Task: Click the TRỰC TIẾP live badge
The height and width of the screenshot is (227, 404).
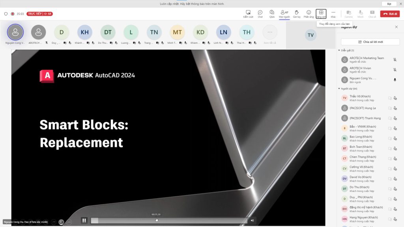Action: (x=39, y=14)
